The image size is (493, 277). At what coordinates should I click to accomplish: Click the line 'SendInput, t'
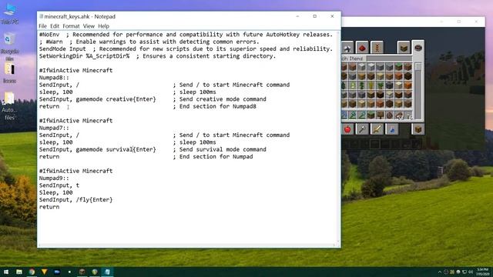point(59,185)
